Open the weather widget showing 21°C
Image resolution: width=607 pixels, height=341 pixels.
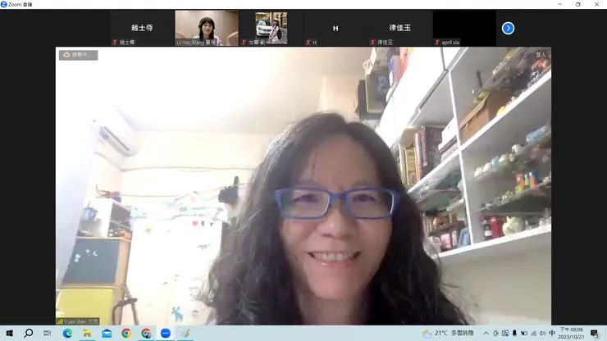click(x=449, y=334)
